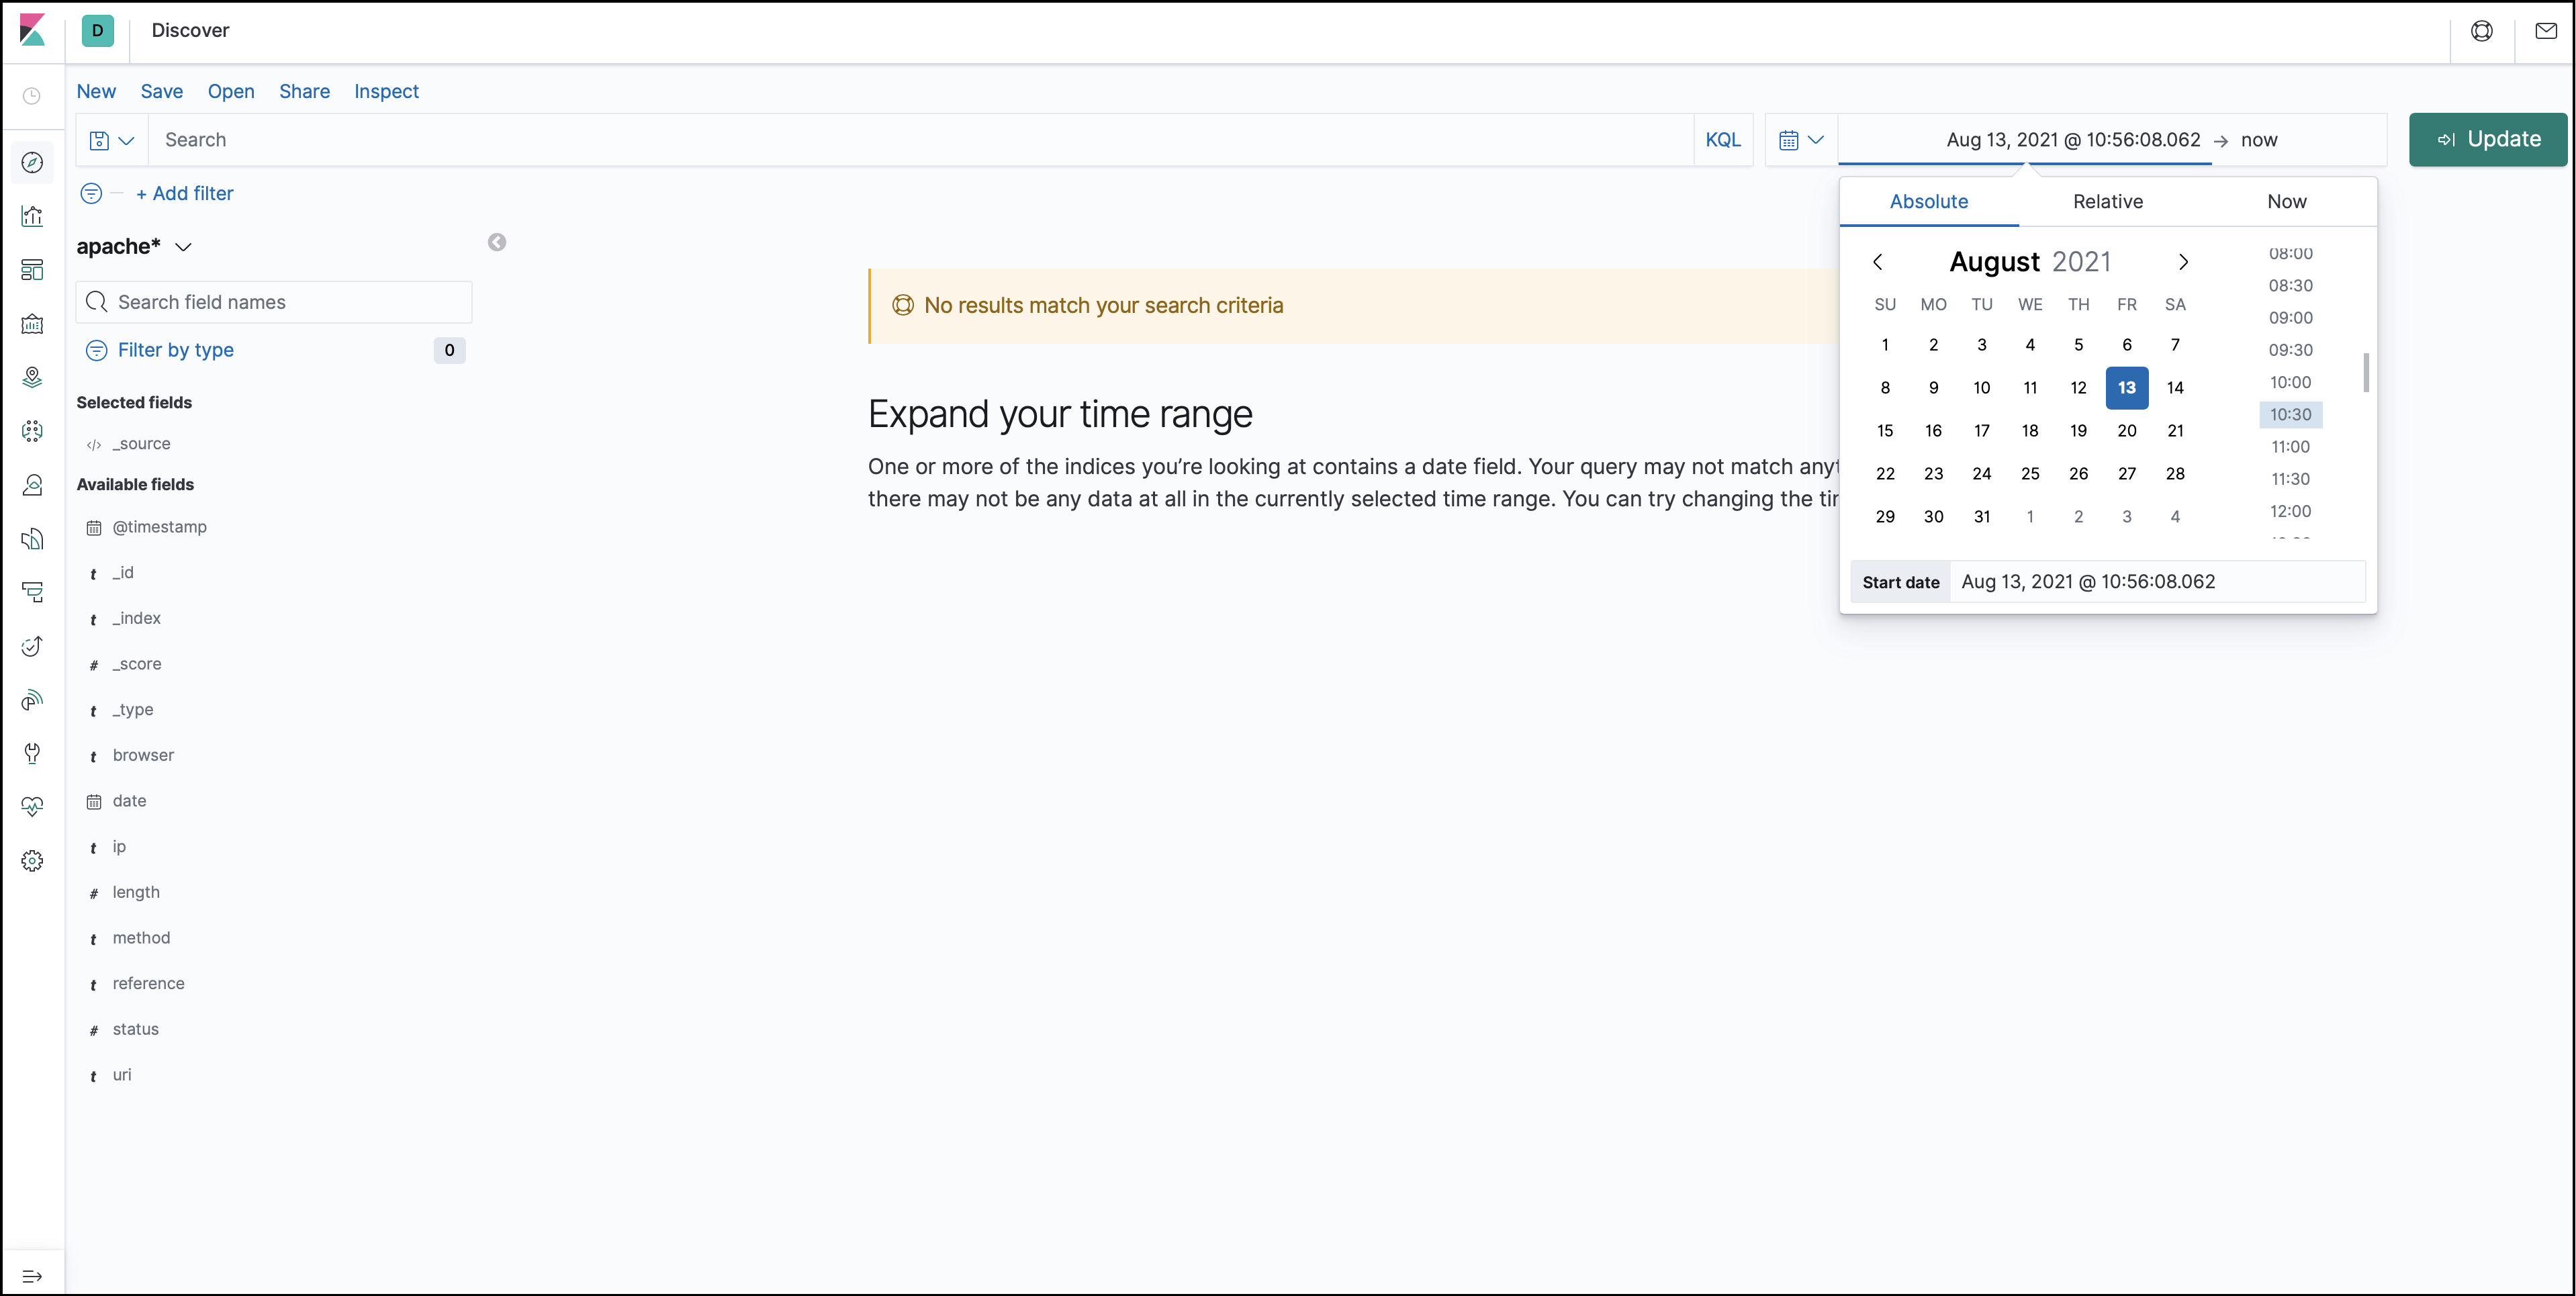
Task: Click the Add filter link
Action: point(184,193)
